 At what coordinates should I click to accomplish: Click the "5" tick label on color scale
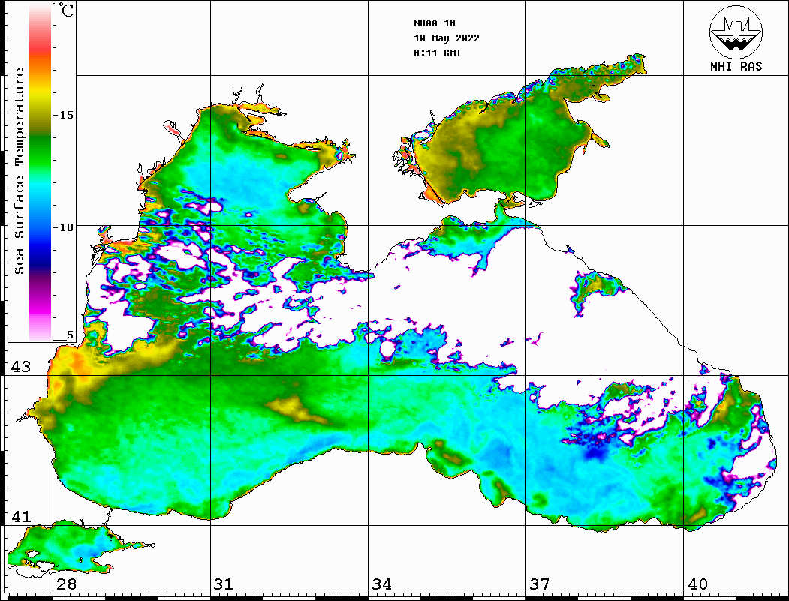coord(70,335)
